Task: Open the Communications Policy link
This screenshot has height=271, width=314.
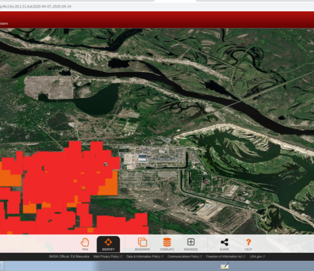Action: click(x=185, y=256)
